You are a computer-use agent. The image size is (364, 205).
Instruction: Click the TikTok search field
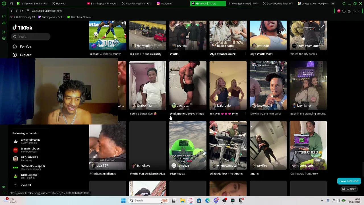(31, 36)
